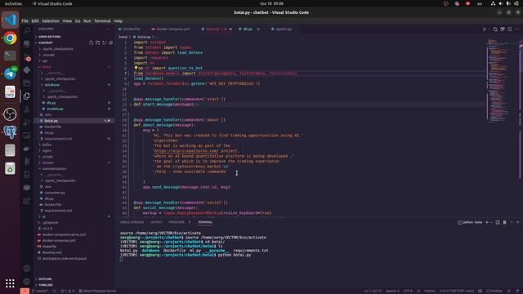Open the Terminal menu
This screenshot has width=523, height=294.
click(x=102, y=21)
